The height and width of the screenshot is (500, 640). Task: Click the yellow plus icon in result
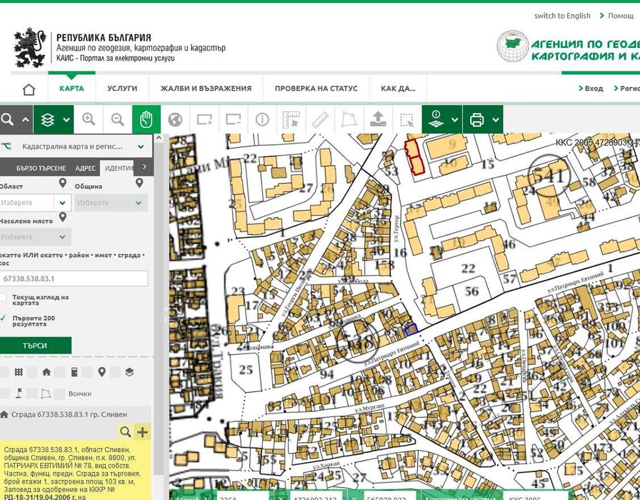pos(142,431)
